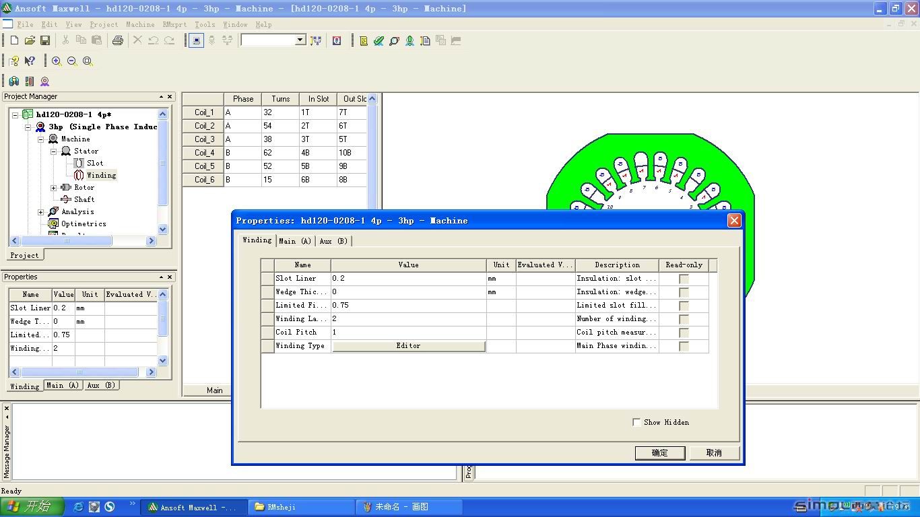The height and width of the screenshot is (517, 920).
Task: Click the New project toolbar icon
Action: tap(14, 40)
